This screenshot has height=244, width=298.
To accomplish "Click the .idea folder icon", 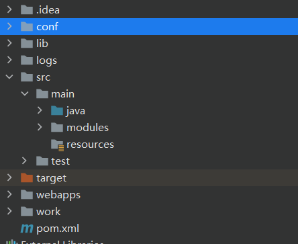I will [x=27, y=9].
